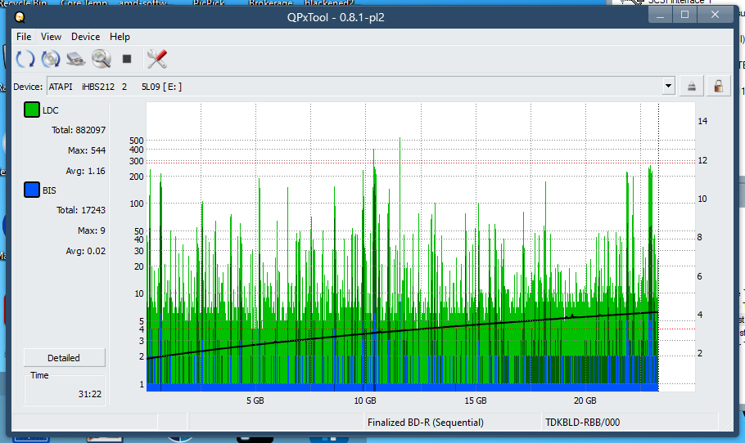Click the Detailed button
745x443 pixels.
64,358
